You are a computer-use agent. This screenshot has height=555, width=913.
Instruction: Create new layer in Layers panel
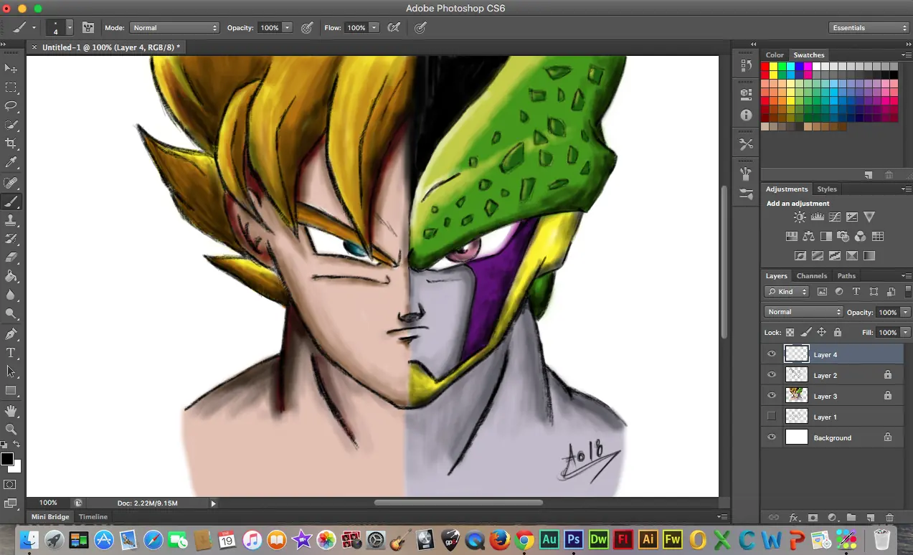click(870, 517)
